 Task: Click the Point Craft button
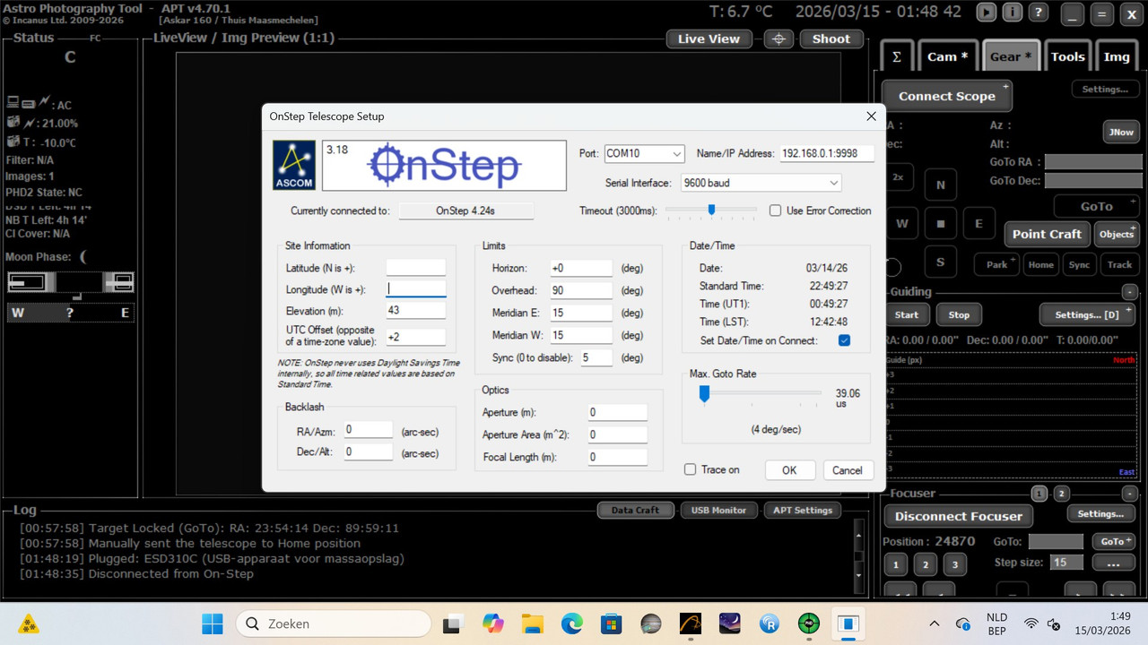click(1047, 234)
